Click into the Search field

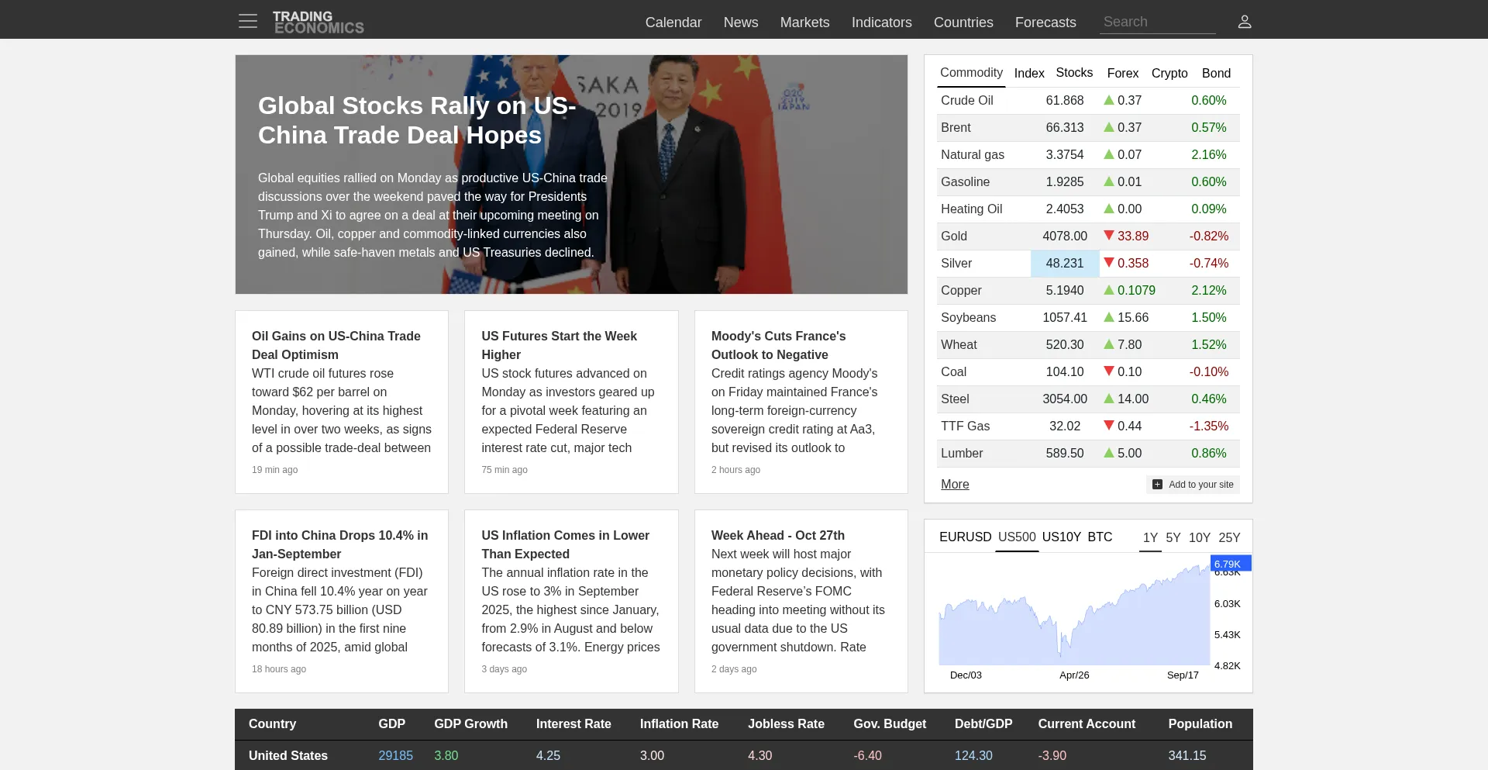[1156, 22]
